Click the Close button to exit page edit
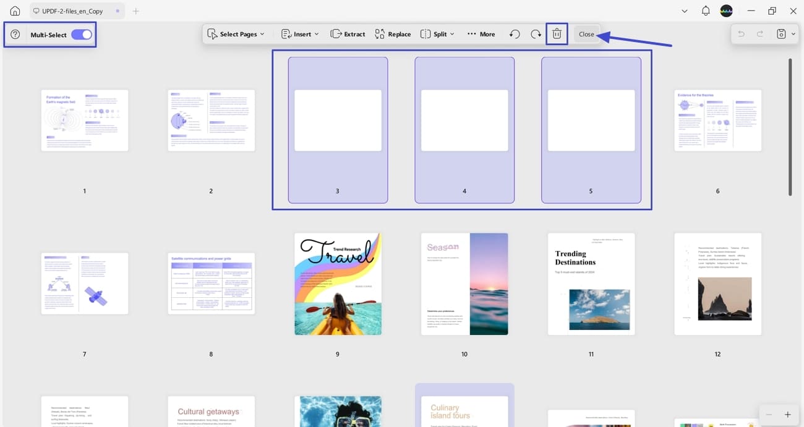This screenshot has height=427, width=804. click(x=586, y=33)
